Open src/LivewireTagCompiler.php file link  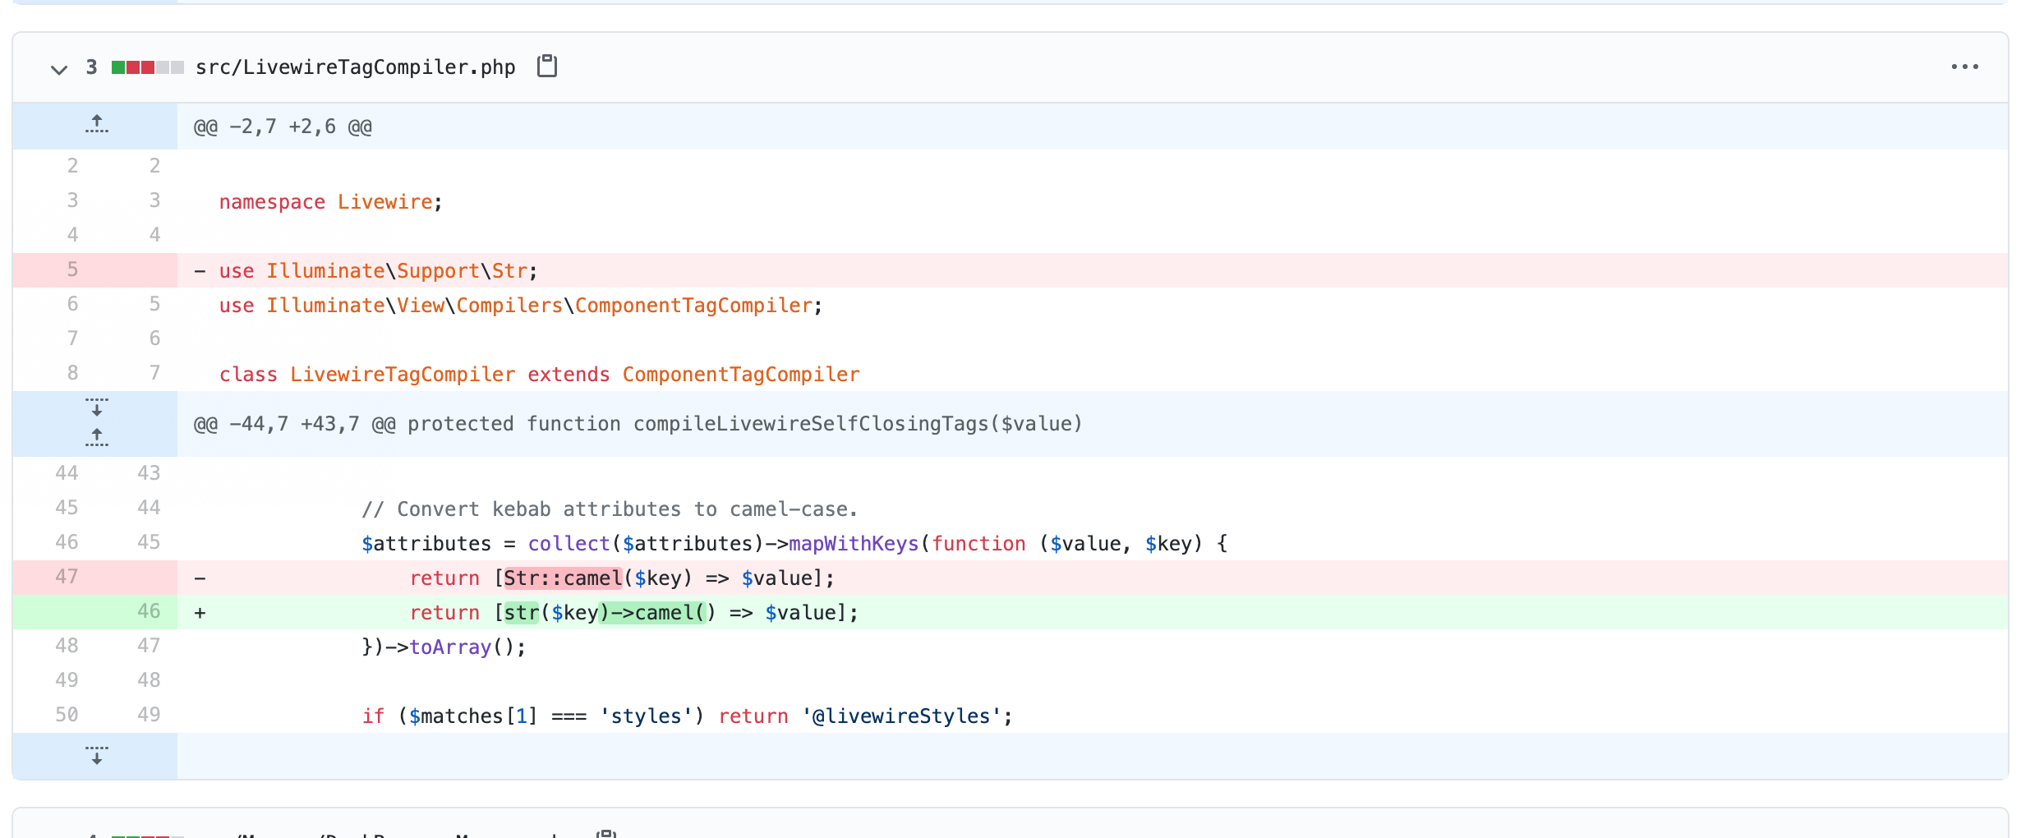point(355,67)
